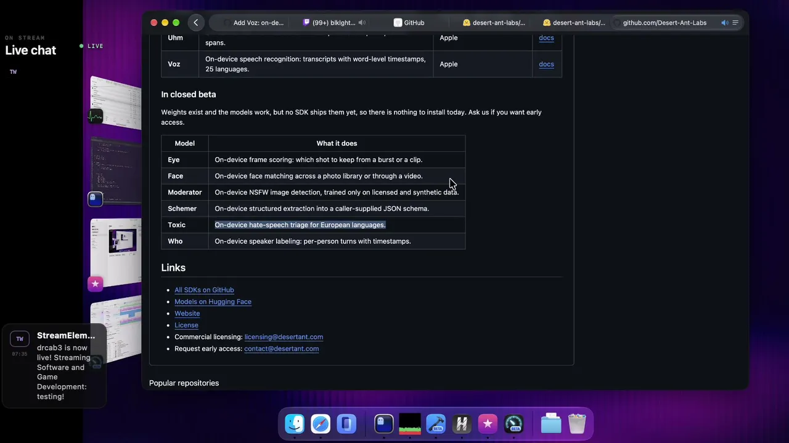Switch to the '(99+) blklight...' Twitch tab

coord(334,23)
